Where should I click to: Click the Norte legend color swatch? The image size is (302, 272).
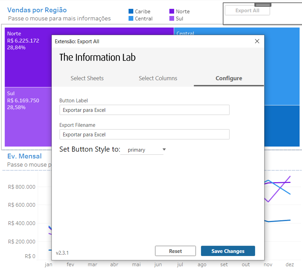click(172, 11)
